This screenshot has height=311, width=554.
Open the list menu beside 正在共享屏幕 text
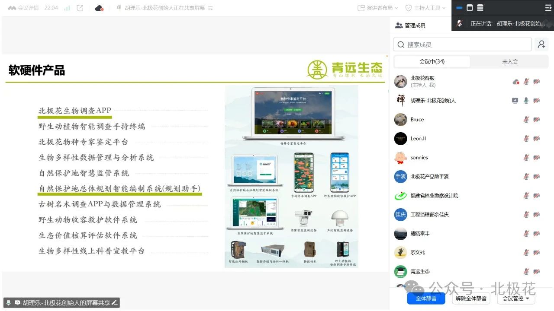[x=210, y=8]
